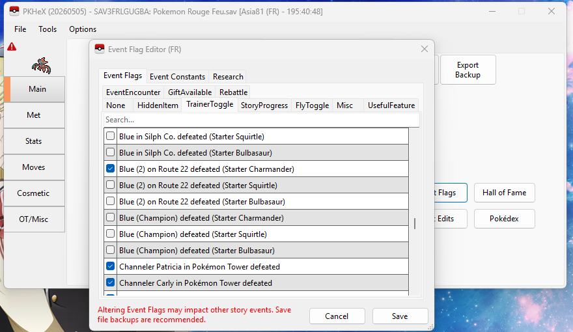This screenshot has width=573, height=332.
Task: Select the Rebattle tab
Action: (x=233, y=92)
